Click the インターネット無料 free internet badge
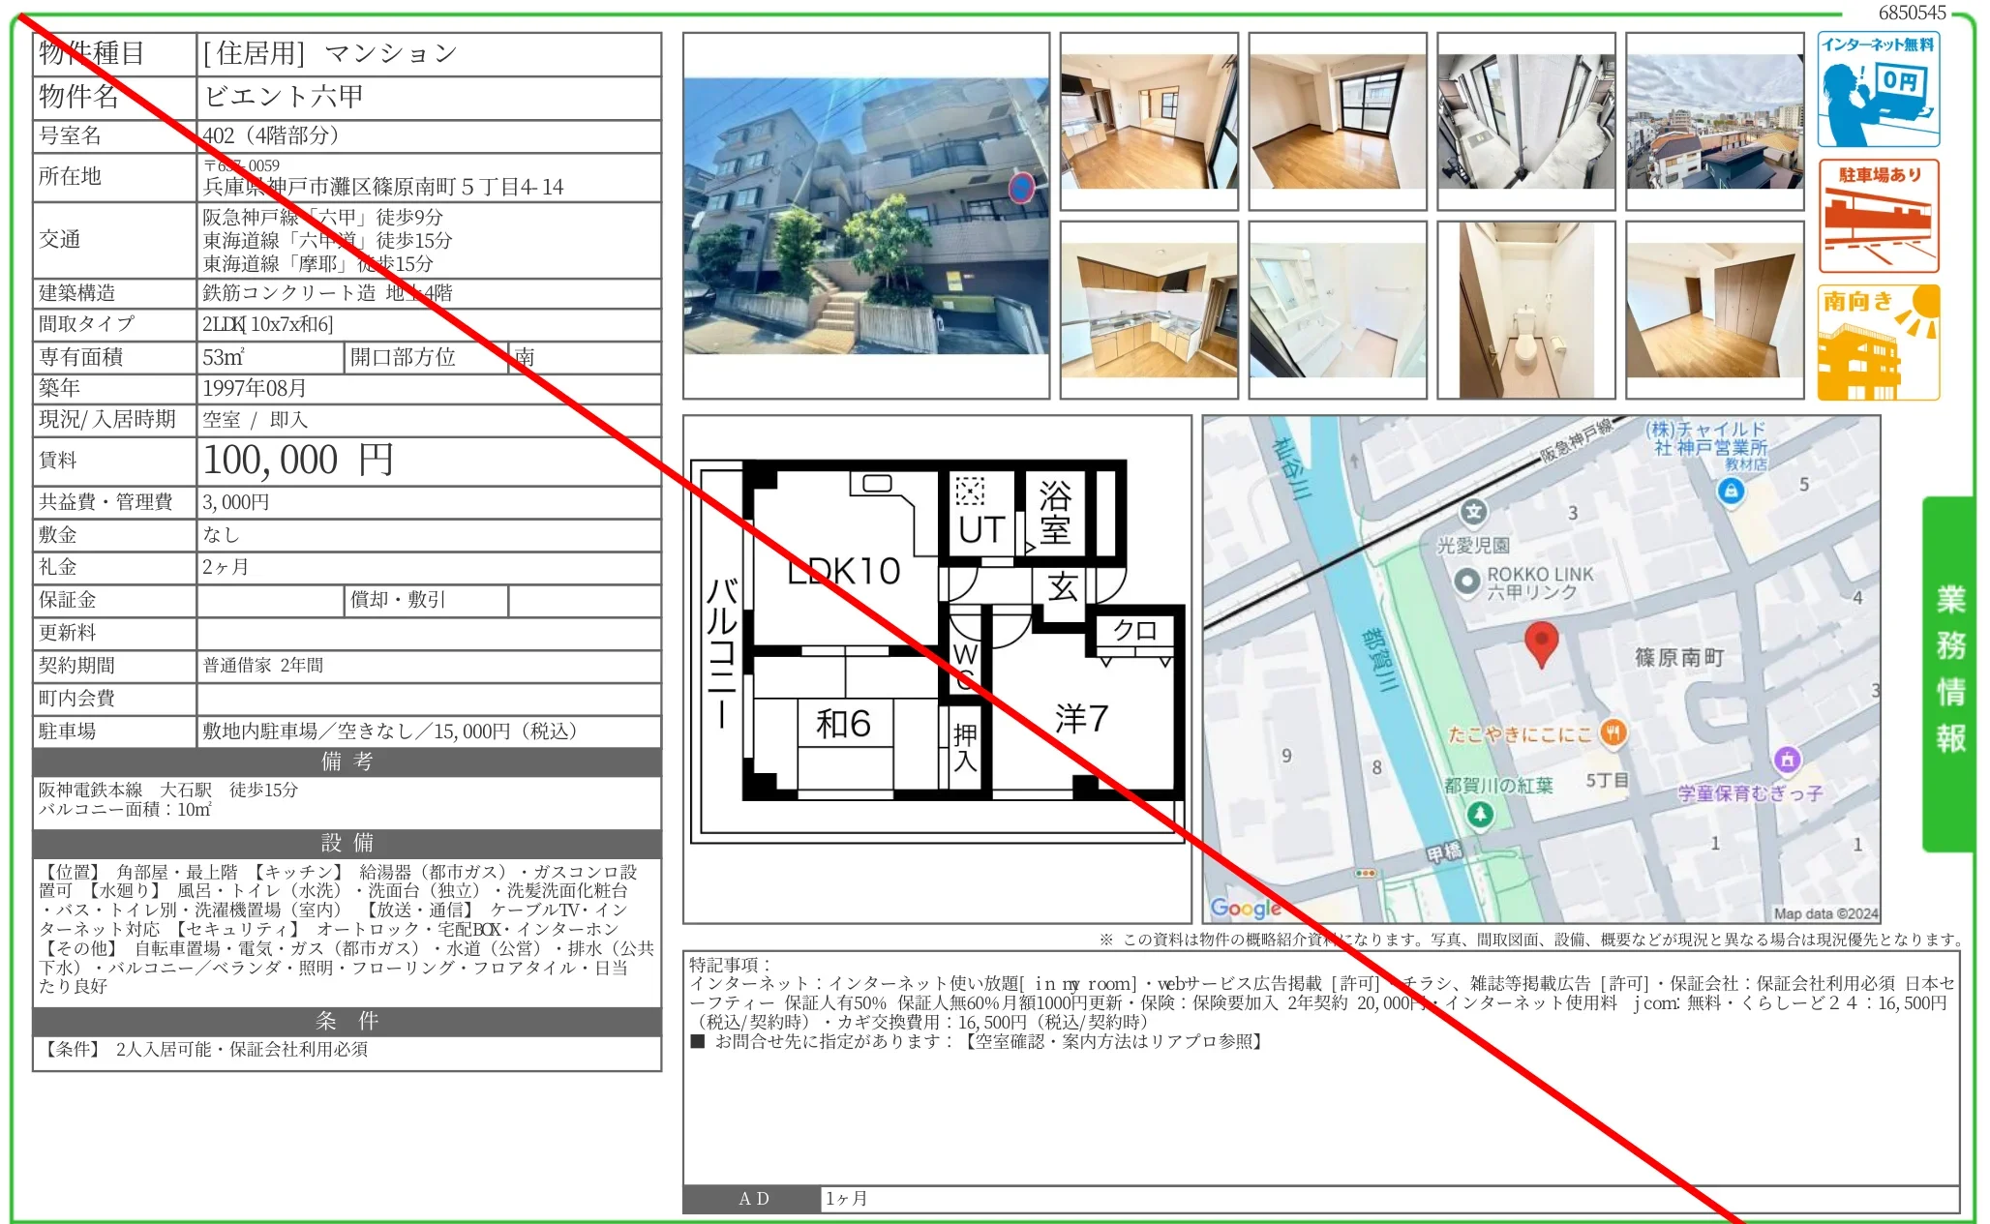Viewport: 1990px width, 1224px height. pyautogui.click(x=1879, y=90)
